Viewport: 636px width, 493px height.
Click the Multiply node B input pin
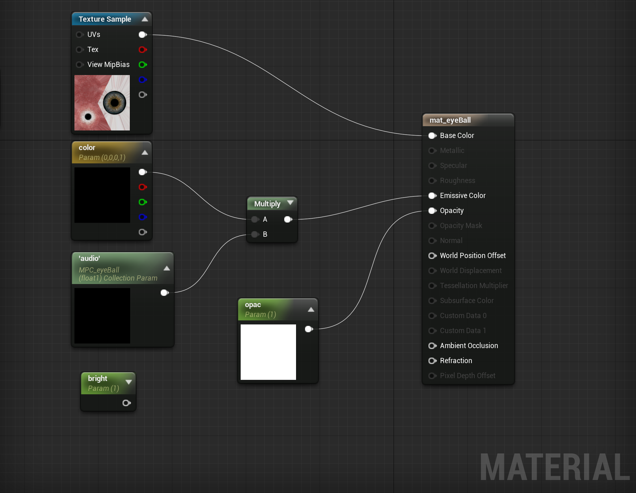[255, 234]
